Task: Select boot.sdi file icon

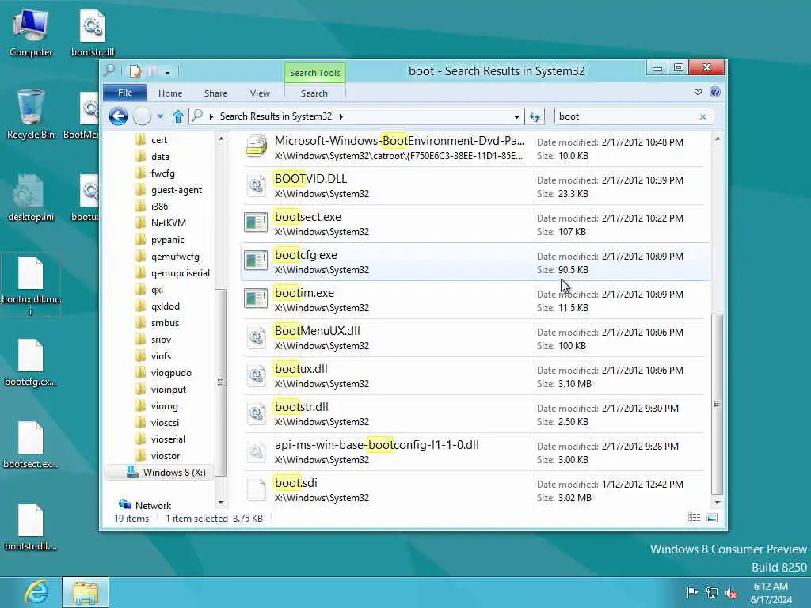Action: [256, 489]
